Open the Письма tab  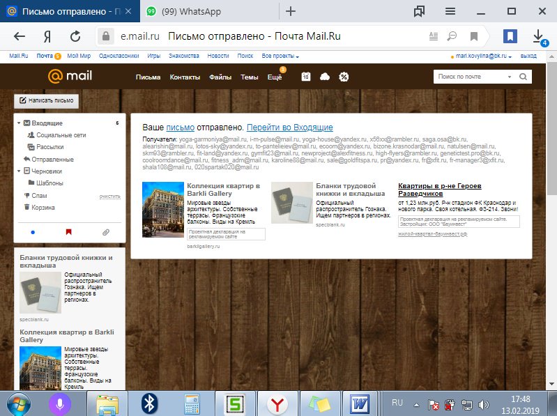(x=148, y=77)
